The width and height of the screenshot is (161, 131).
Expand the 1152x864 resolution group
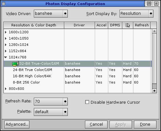pos(6,51)
